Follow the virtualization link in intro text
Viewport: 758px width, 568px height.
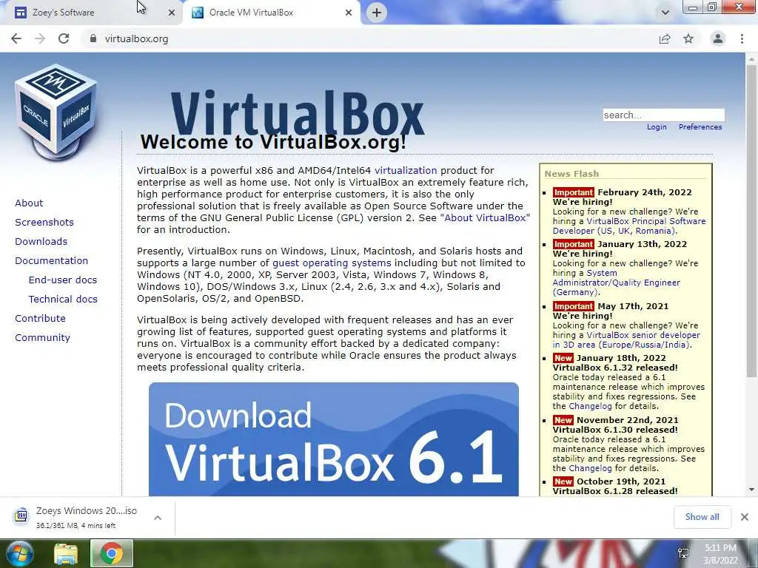406,171
